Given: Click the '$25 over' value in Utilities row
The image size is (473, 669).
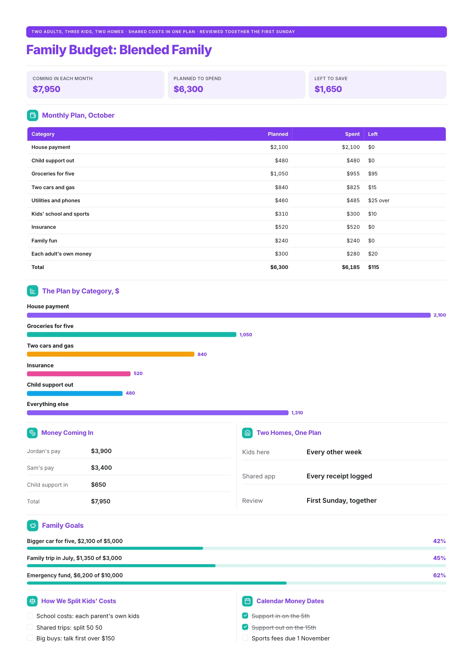Looking at the screenshot, I should [x=379, y=200].
